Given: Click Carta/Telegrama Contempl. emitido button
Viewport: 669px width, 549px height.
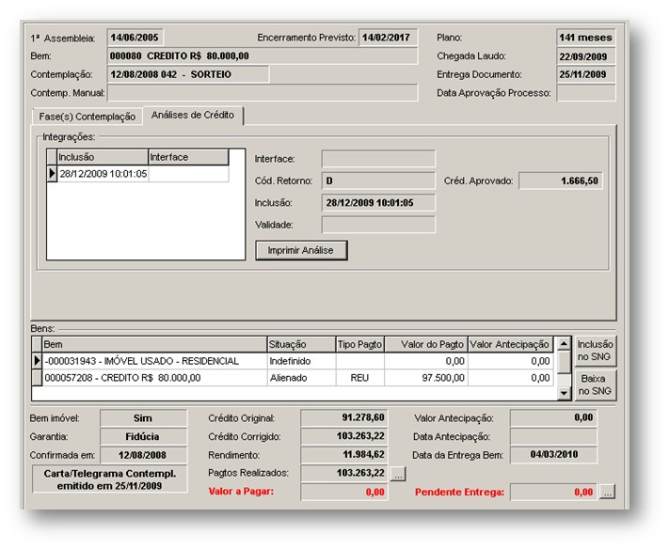Looking at the screenshot, I should click(x=110, y=479).
